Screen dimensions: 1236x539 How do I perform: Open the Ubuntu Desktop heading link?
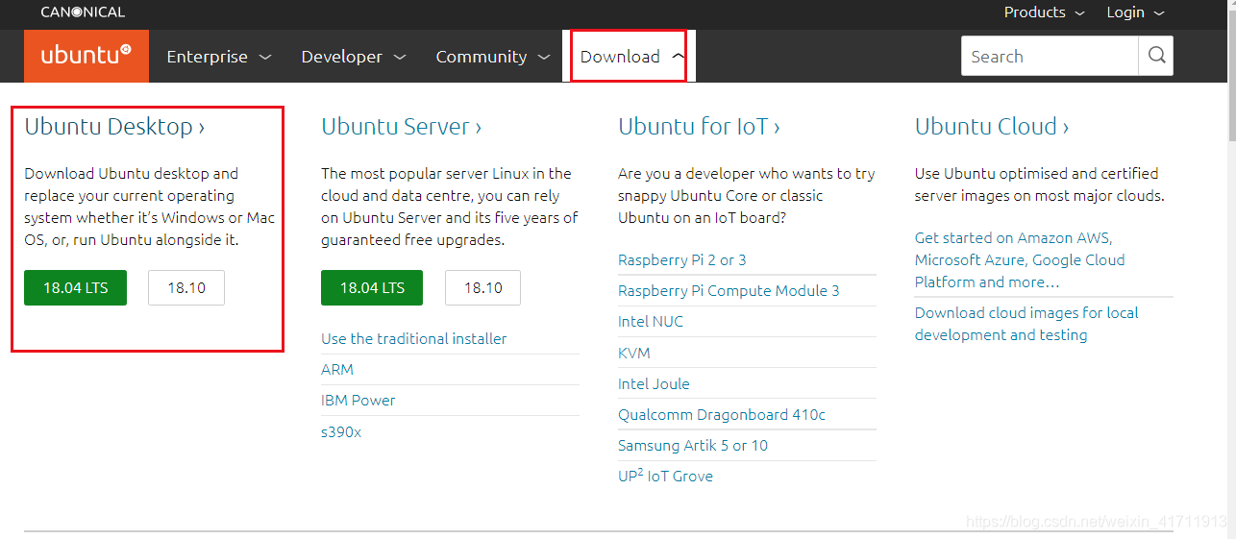pyautogui.click(x=114, y=127)
